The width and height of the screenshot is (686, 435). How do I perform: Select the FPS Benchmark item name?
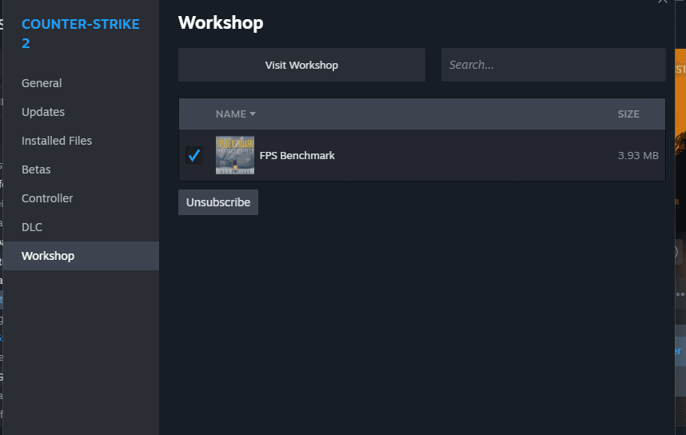[297, 156]
